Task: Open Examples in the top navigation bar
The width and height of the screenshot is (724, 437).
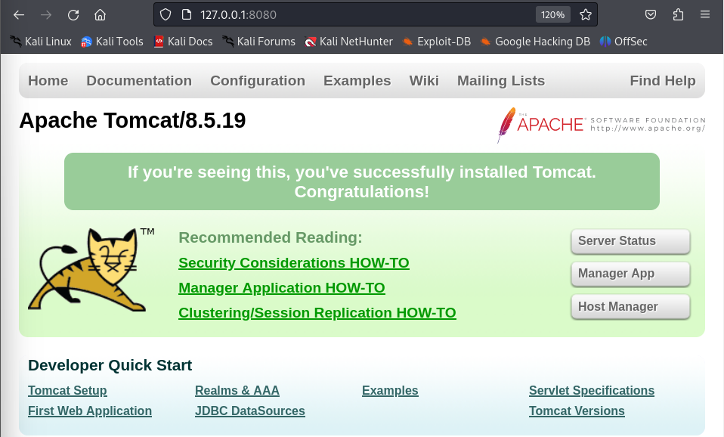Action: [357, 81]
